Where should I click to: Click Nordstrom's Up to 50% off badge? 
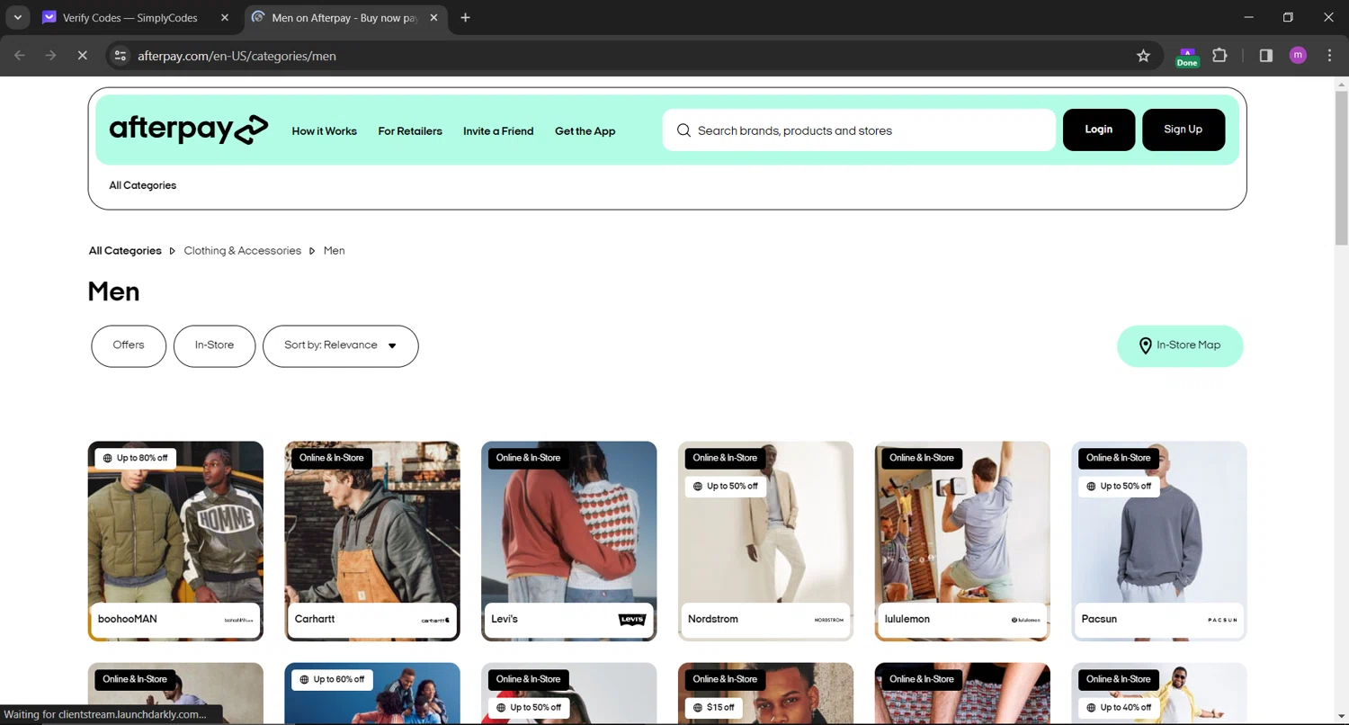tap(726, 486)
